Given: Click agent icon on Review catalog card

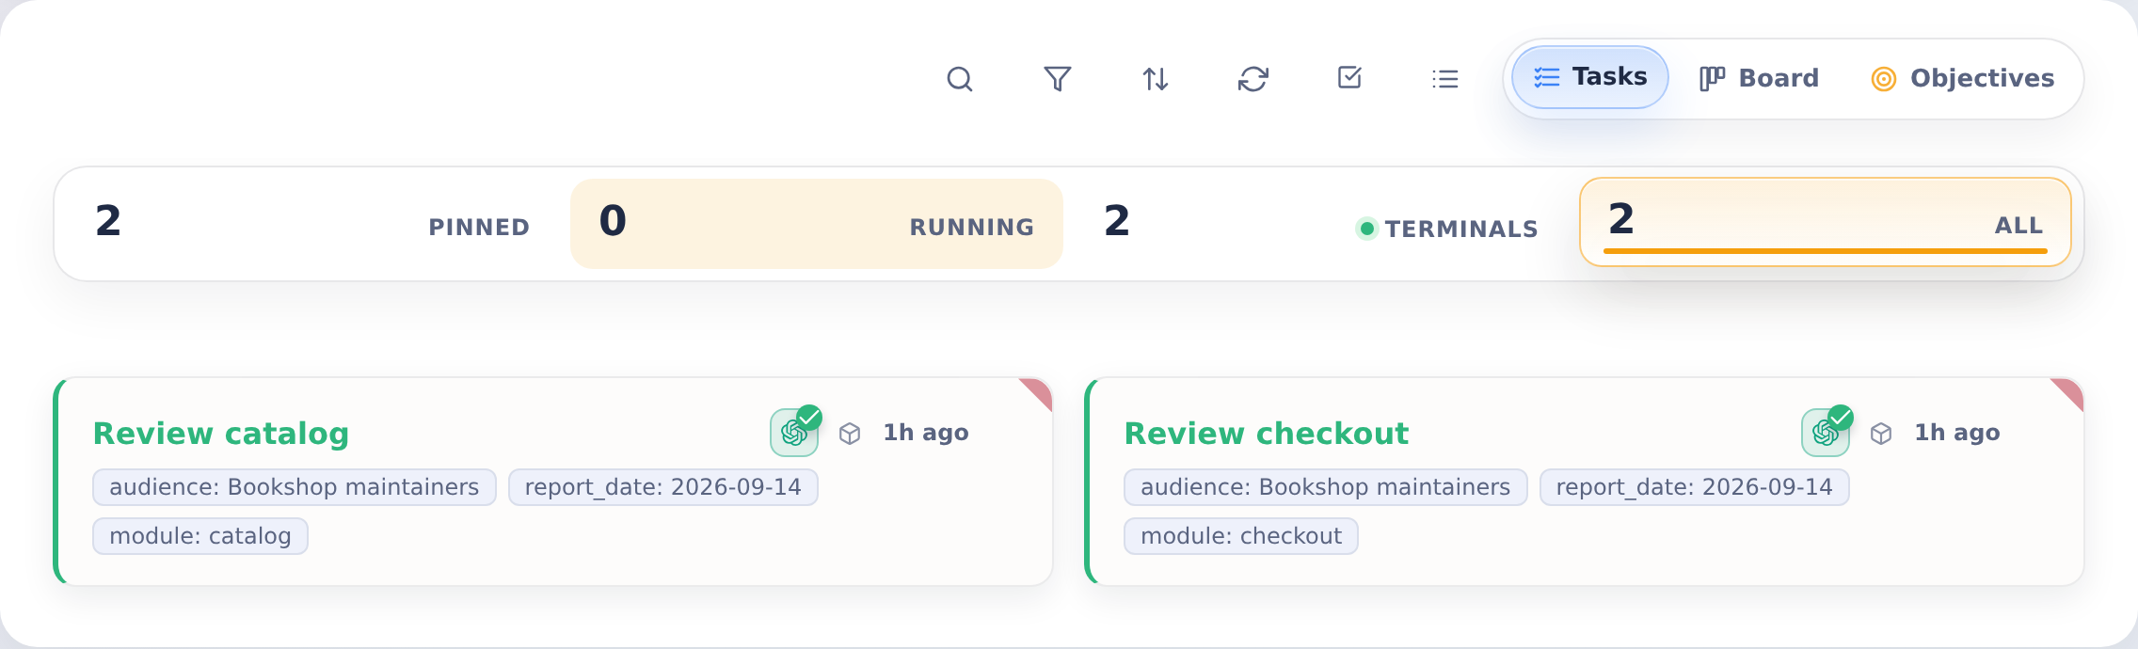Looking at the screenshot, I should pos(794,432).
